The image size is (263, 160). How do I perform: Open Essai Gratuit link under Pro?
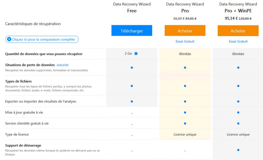coord(185,42)
